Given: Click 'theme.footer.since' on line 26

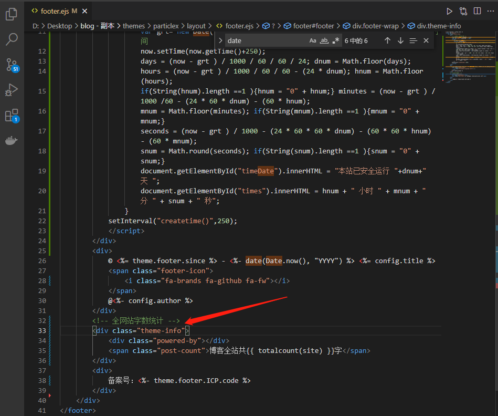Looking at the screenshot, I should click(168, 261).
